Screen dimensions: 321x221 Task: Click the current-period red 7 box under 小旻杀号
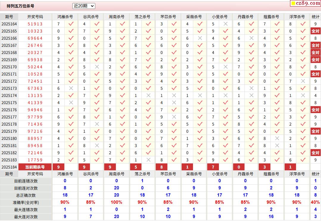tap(213, 167)
